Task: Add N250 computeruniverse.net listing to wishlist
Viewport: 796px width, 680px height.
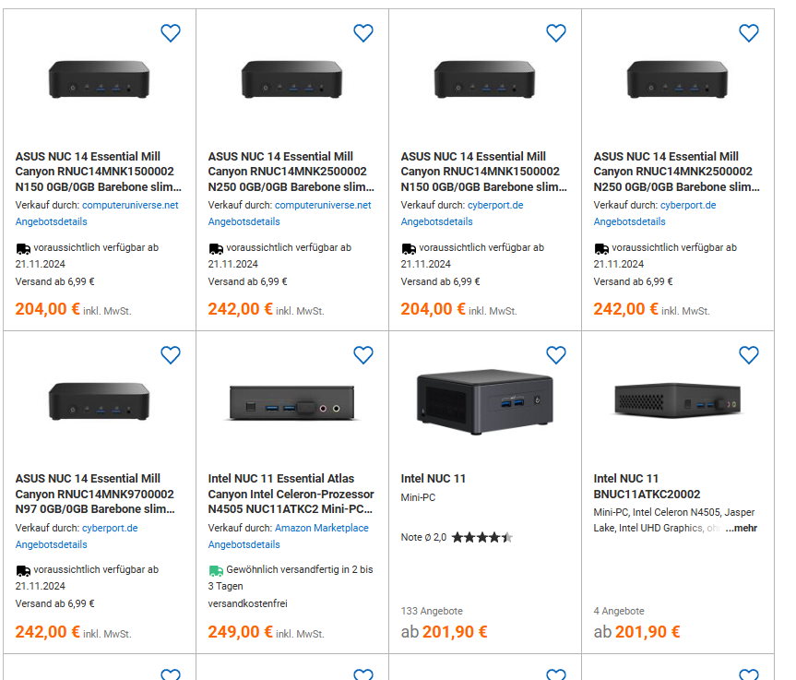Action: pos(363,33)
